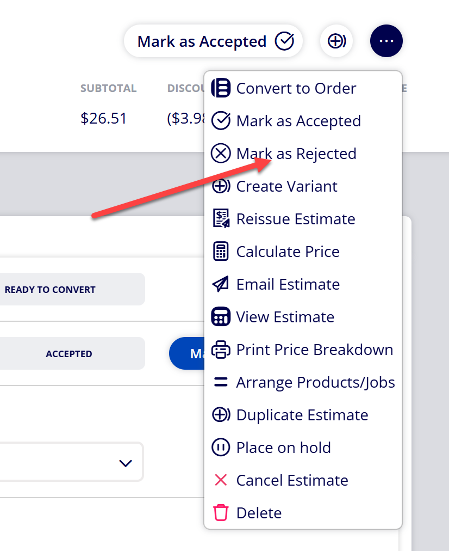The height and width of the screenshot is (551, 449).
Task: Click the Email Estimate paper plane icon
Action: pos(221,284)
